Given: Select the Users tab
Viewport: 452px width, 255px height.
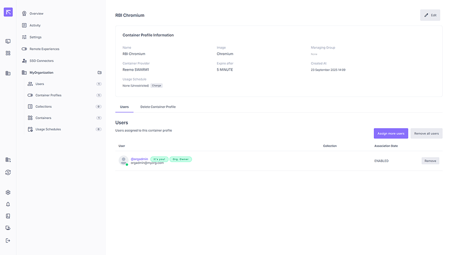Looking at the screenshot, I should [x=124, y=107].
